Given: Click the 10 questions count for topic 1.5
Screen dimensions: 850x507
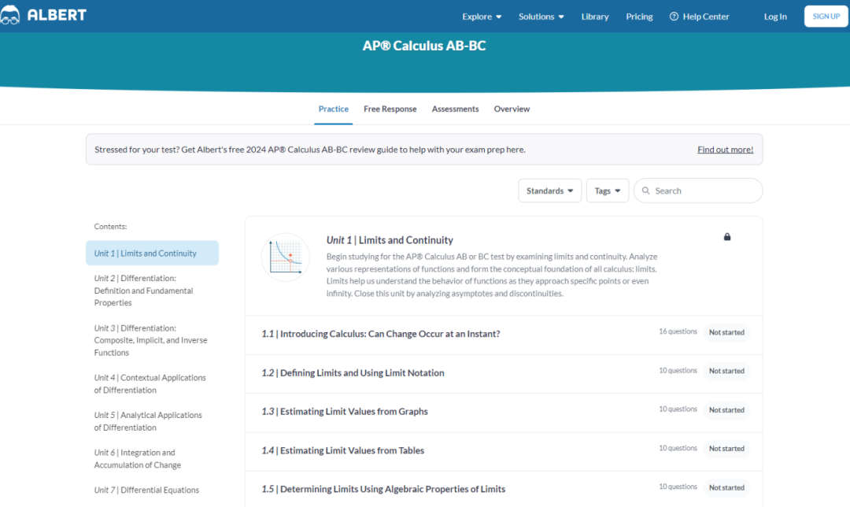Looking at the screenshot, I should click(678, 487).
